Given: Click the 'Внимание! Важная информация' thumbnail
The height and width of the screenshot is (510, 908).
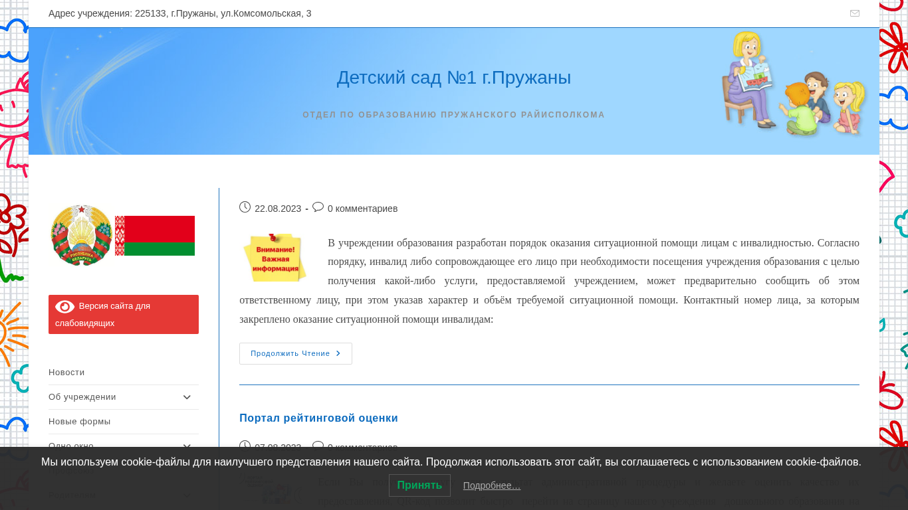Looking at the screenshot, I should tap(275, 257).
